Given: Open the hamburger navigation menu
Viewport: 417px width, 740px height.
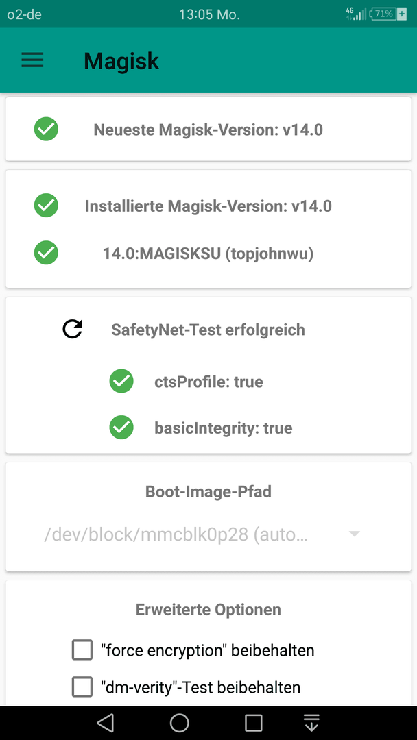Looking at the screenshot, I should pos(33,60).
